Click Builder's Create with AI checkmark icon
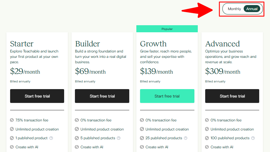Screen dimensions: 270x152 [77, 147]
